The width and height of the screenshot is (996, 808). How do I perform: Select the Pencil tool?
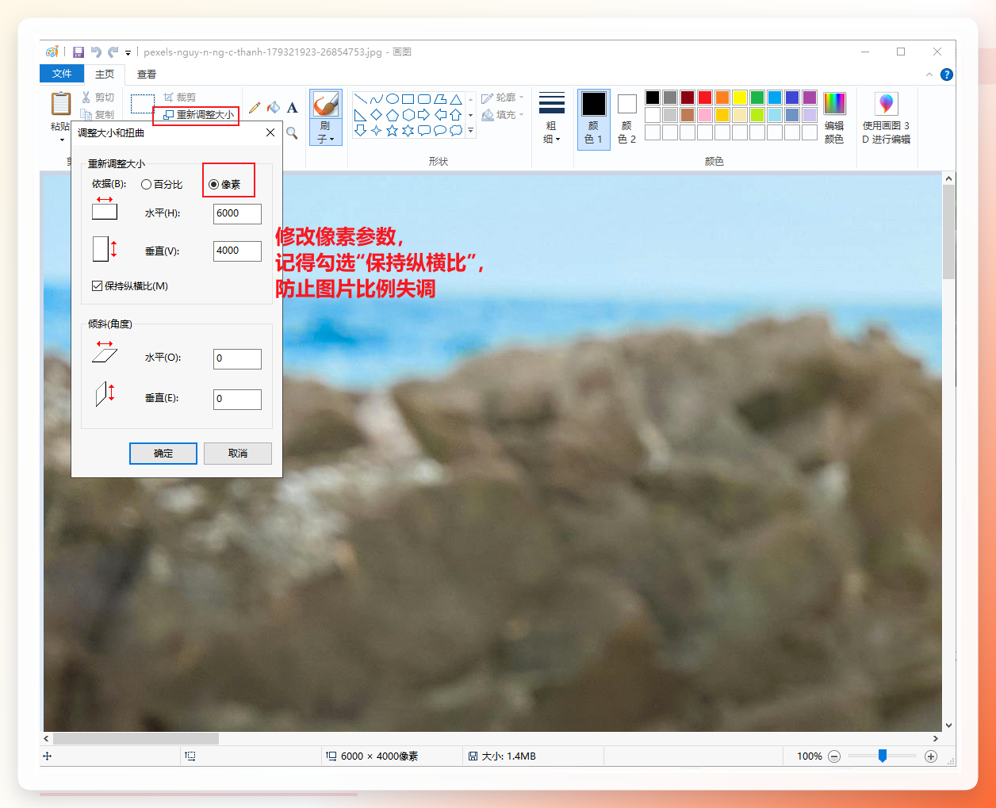(x=255, y=107)
